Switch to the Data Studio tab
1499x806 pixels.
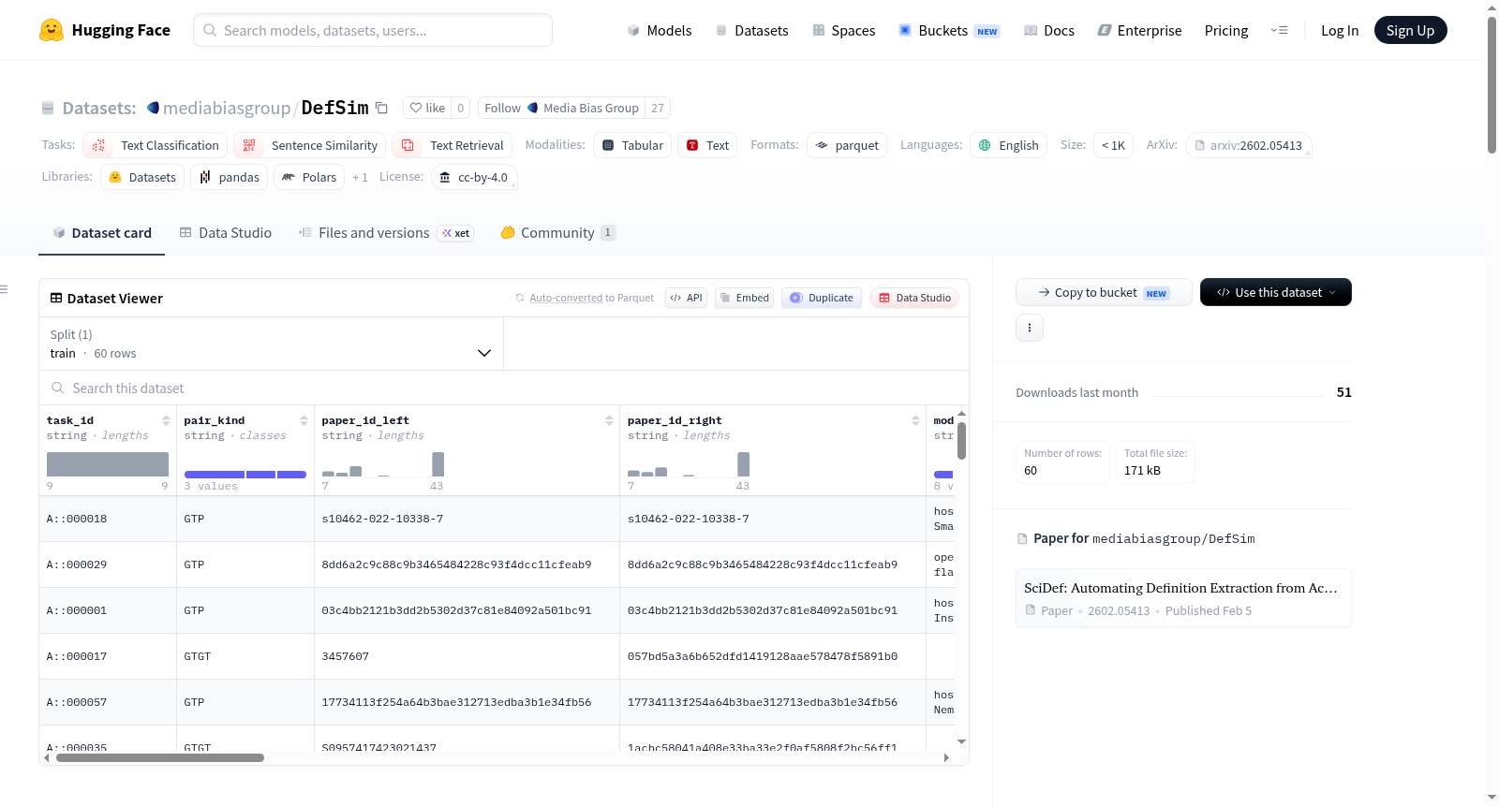pos(226,232)
